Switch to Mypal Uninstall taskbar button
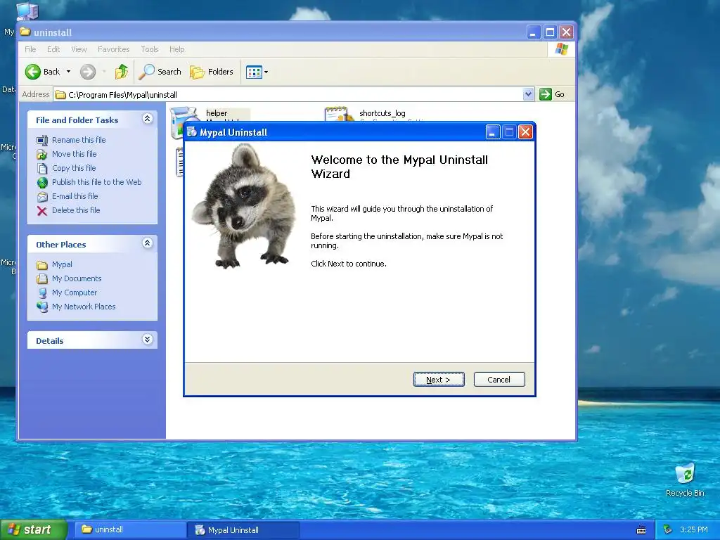 click(243, 530)
